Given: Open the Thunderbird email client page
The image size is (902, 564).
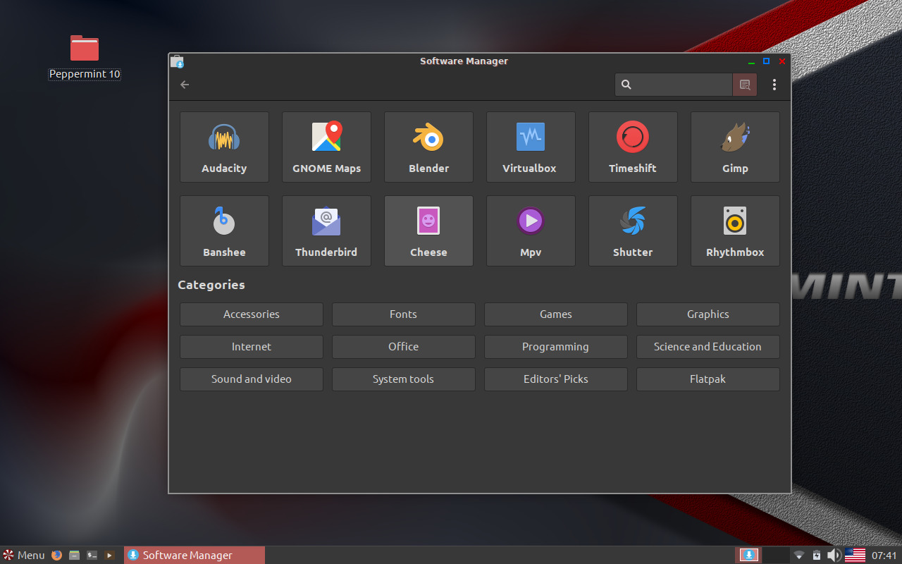Looking at the screenshot, I should (326, 231).
